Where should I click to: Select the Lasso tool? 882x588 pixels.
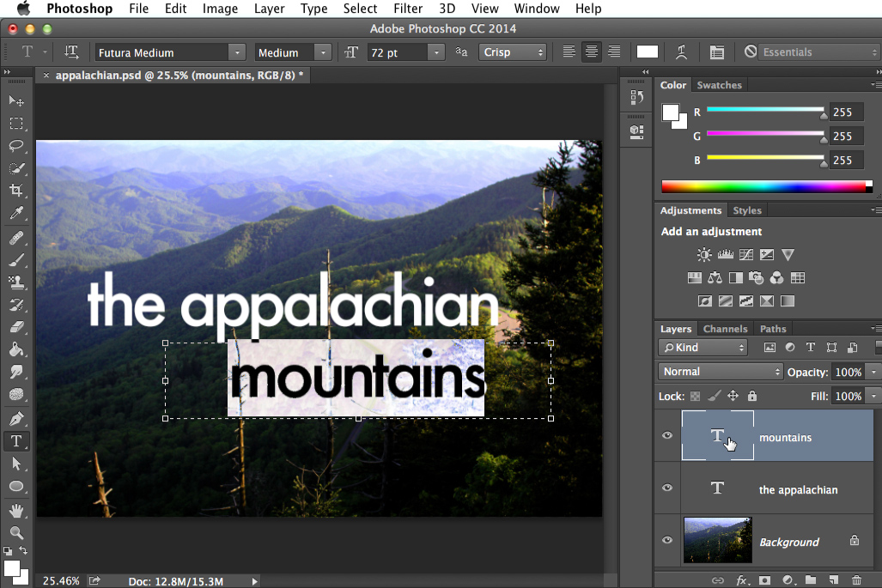pyautogui.click(x=15, y=146)
